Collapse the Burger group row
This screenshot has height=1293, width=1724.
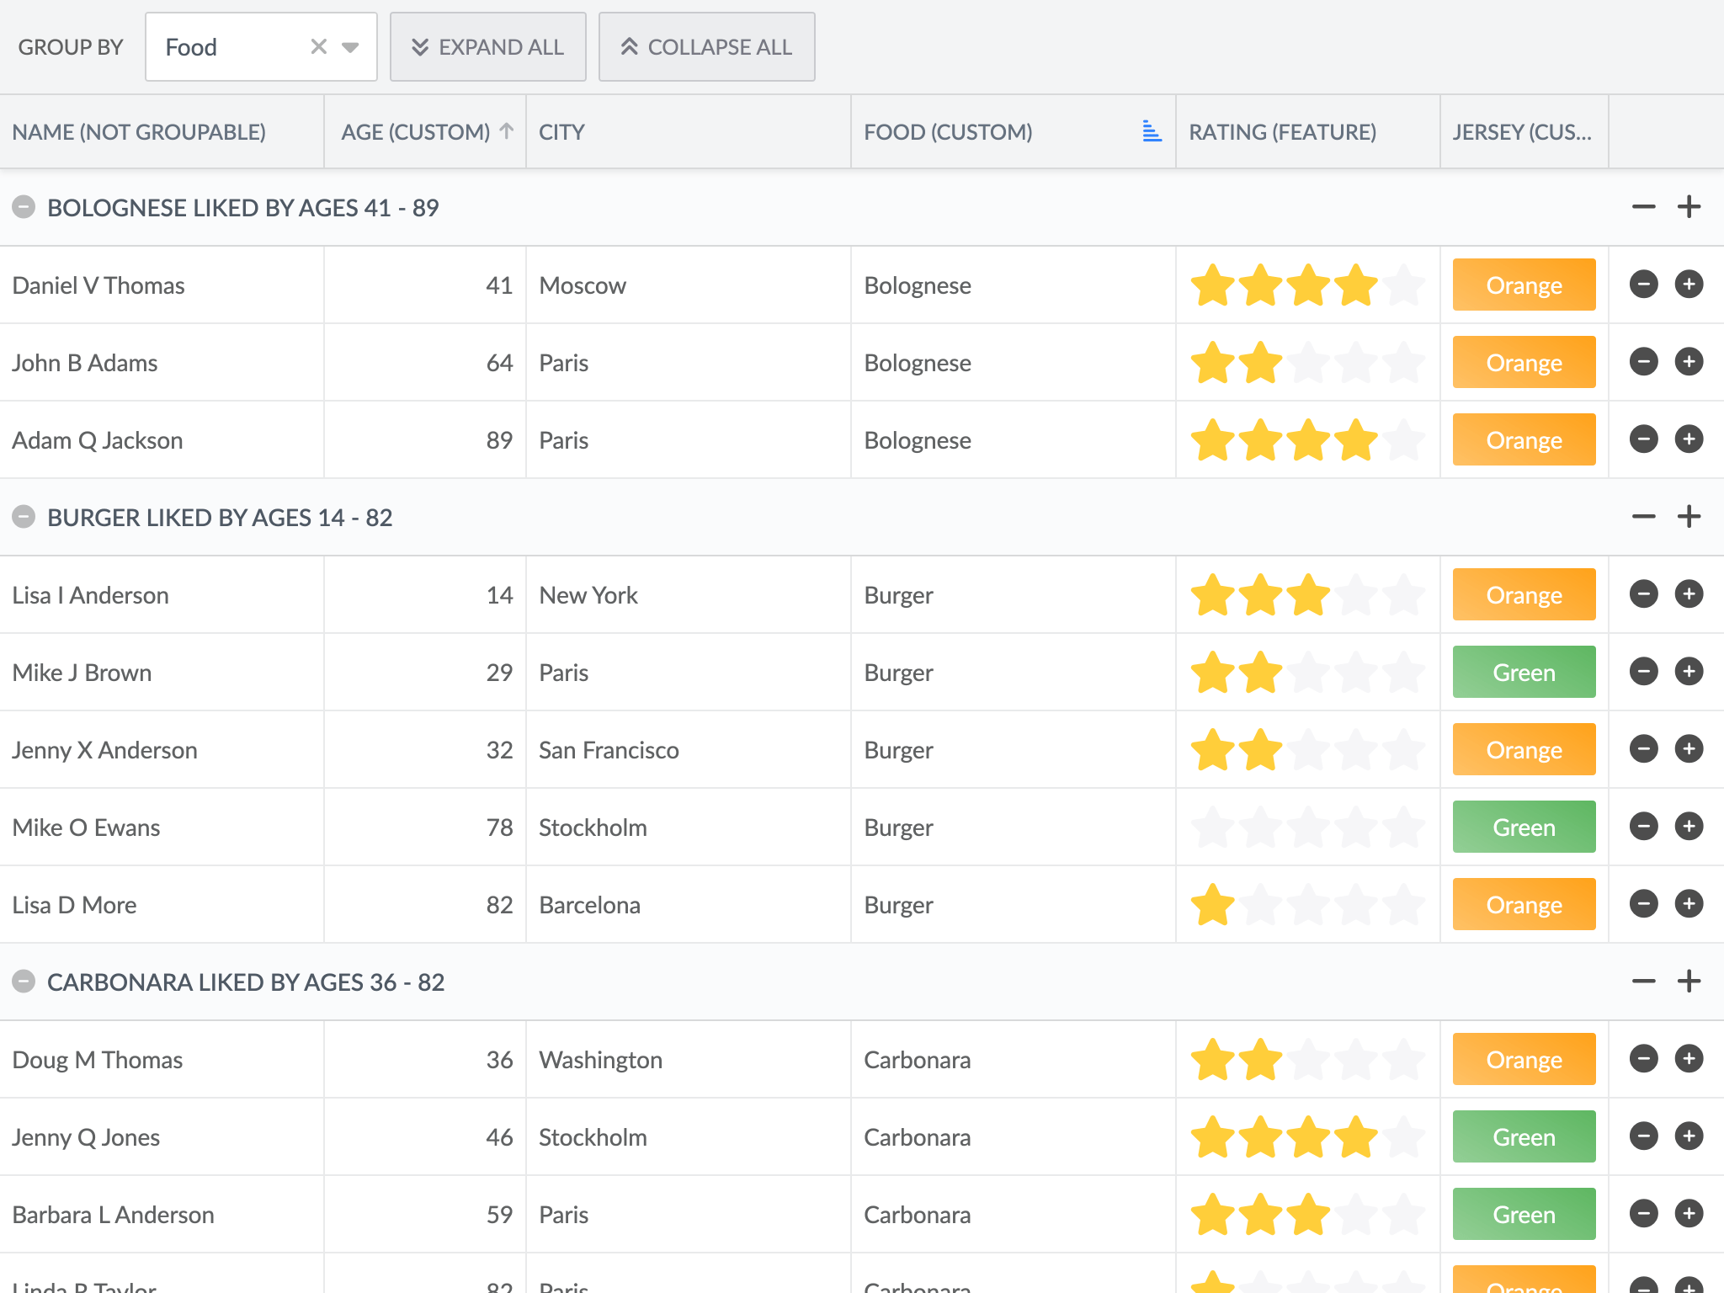click(24, 517)
